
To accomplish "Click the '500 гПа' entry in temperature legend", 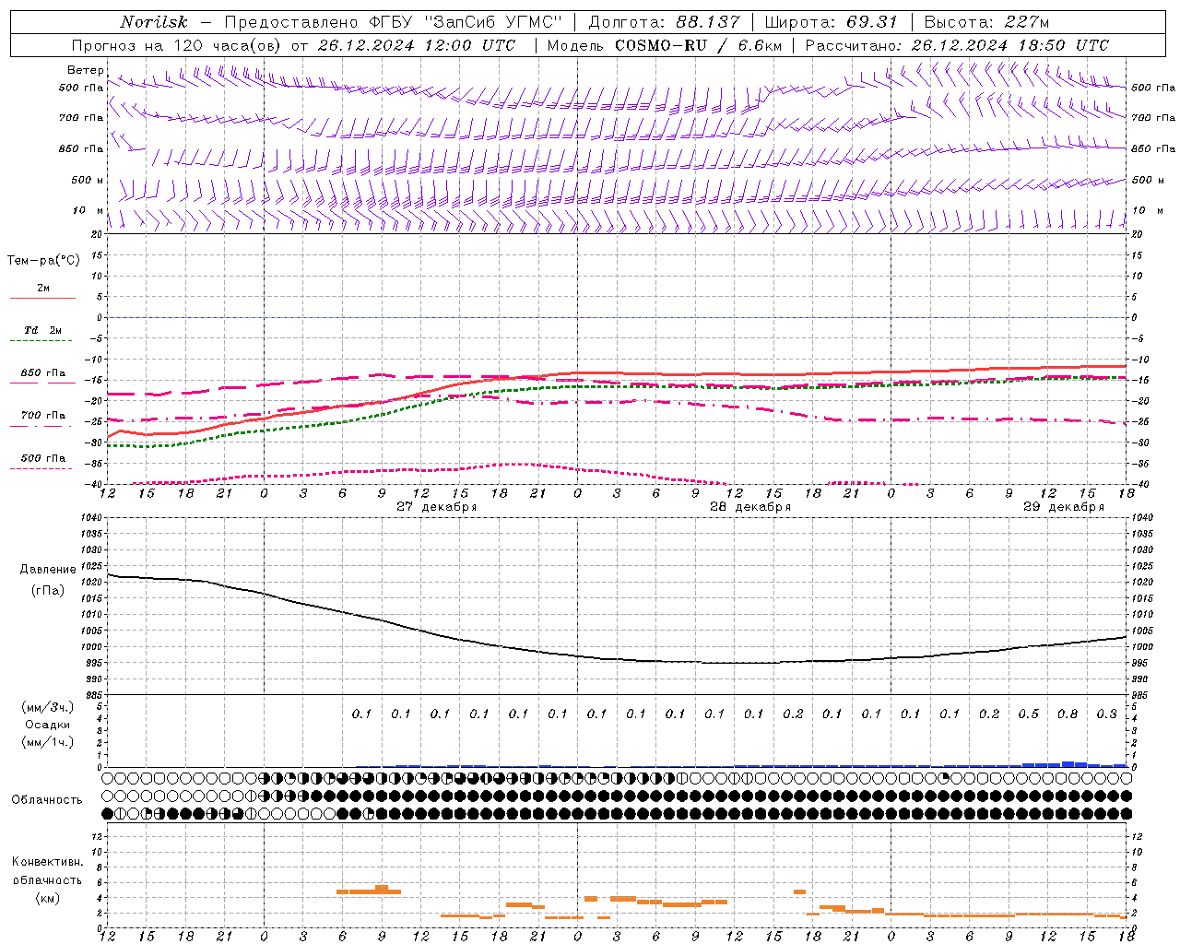I will click(x=43, y=458).
